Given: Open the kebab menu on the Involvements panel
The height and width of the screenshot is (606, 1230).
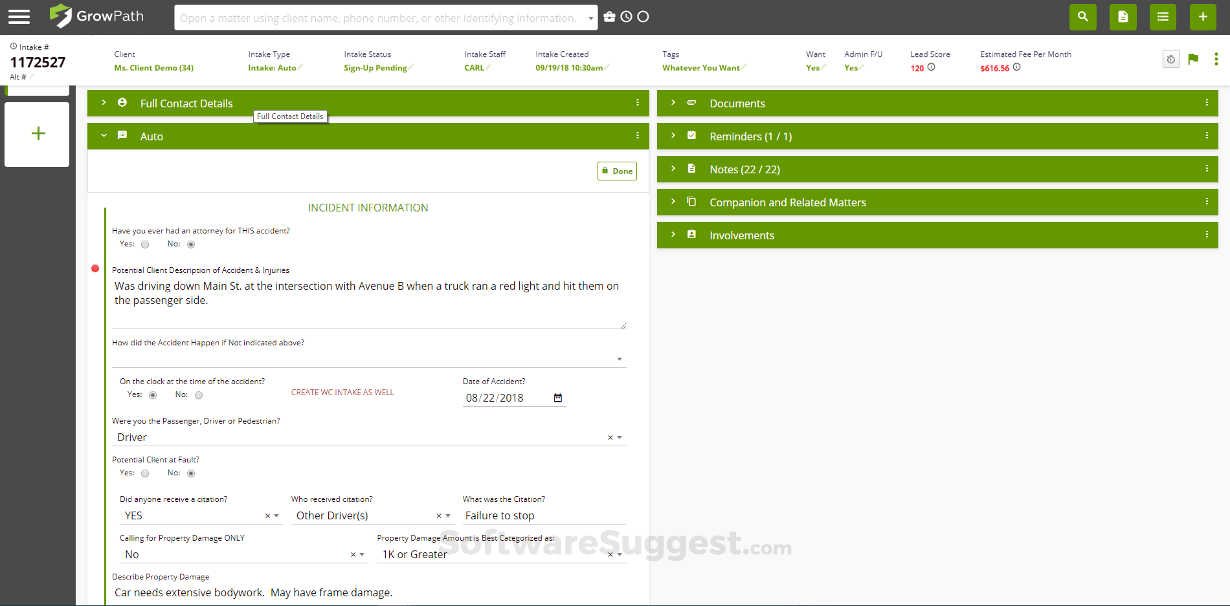Looking at the screenshot, I should [x=1206, y=235].
